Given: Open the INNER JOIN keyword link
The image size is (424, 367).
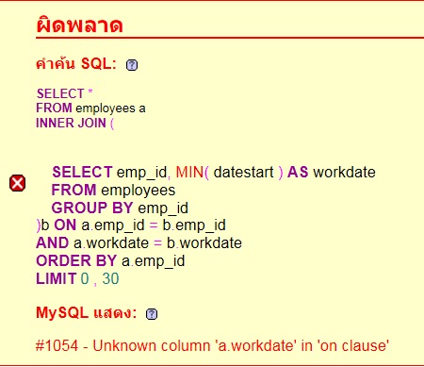Looking at the screenshot, I should (x=71, y=123).
